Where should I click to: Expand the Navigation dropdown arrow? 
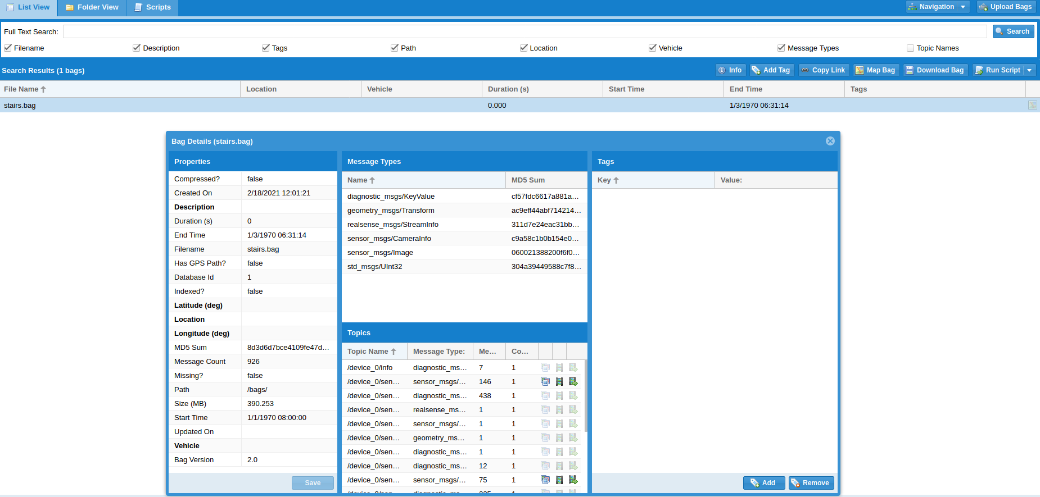963,7
